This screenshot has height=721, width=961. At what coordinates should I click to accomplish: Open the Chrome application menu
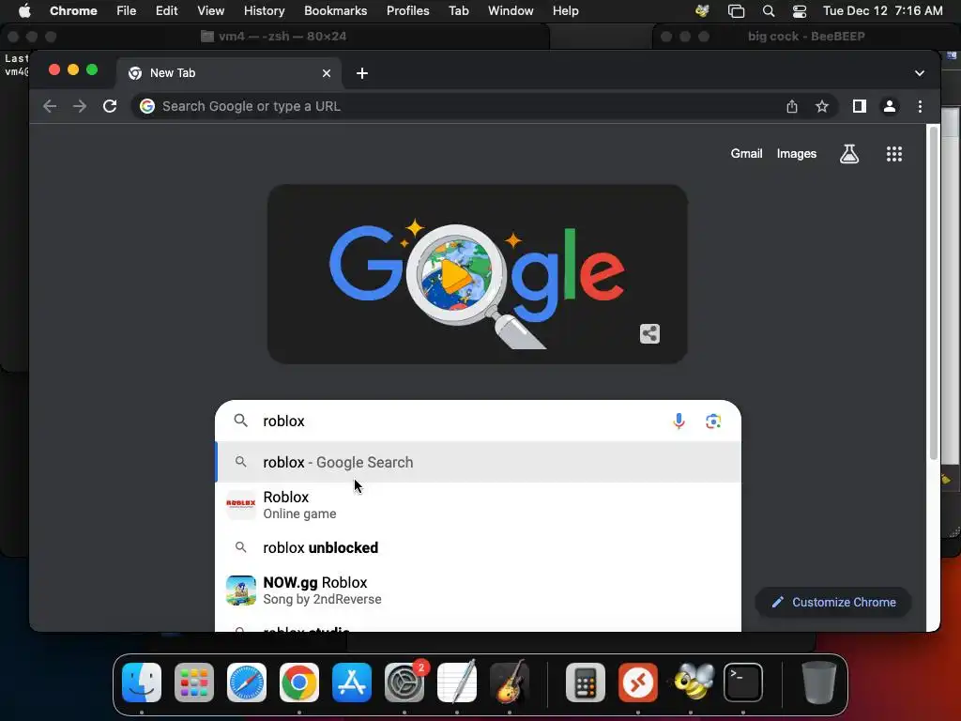click(x=73, y=10)
